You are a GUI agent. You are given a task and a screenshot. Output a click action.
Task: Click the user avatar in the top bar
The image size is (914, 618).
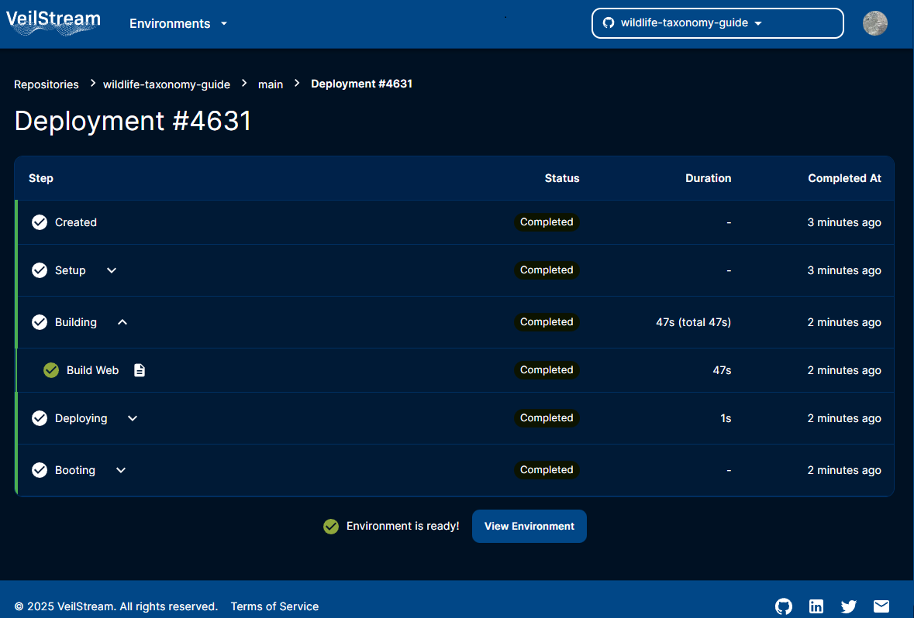coord(875,23)
